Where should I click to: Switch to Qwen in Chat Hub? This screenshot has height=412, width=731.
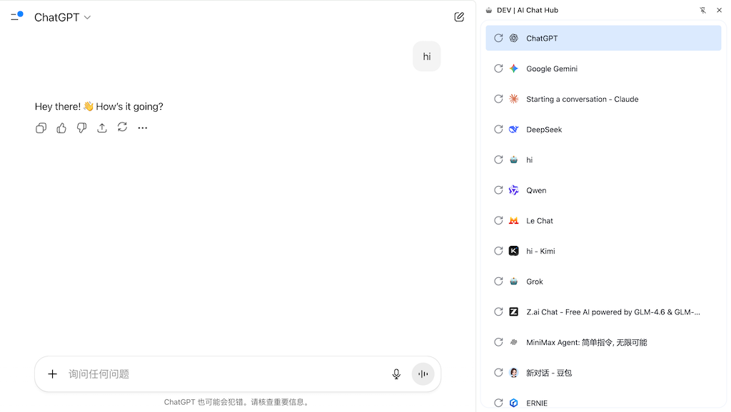tap(603, 190)
